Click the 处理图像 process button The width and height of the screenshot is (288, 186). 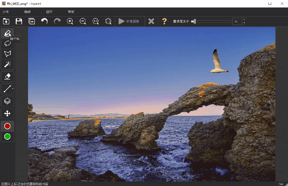click(x=129, y=21)
